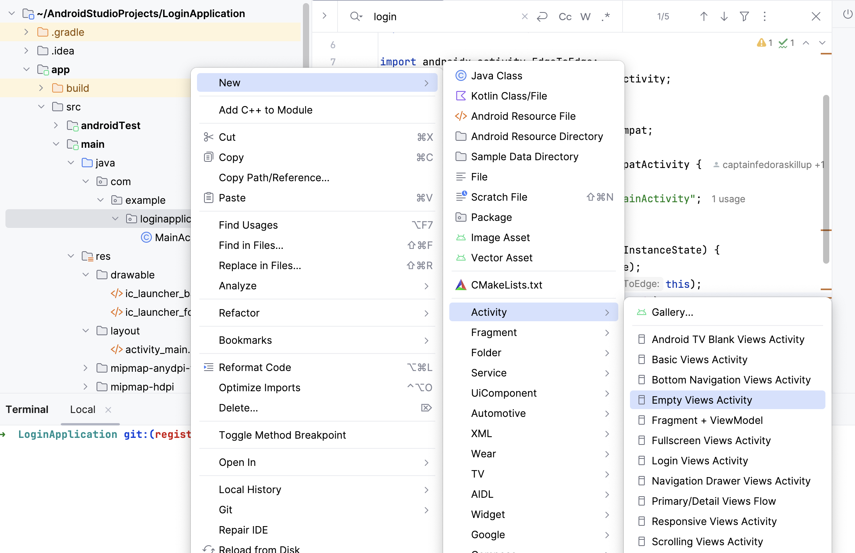The width and height of the screenshot is (855, 553).
Task: Collapse the app module
Action: [26, 69]
